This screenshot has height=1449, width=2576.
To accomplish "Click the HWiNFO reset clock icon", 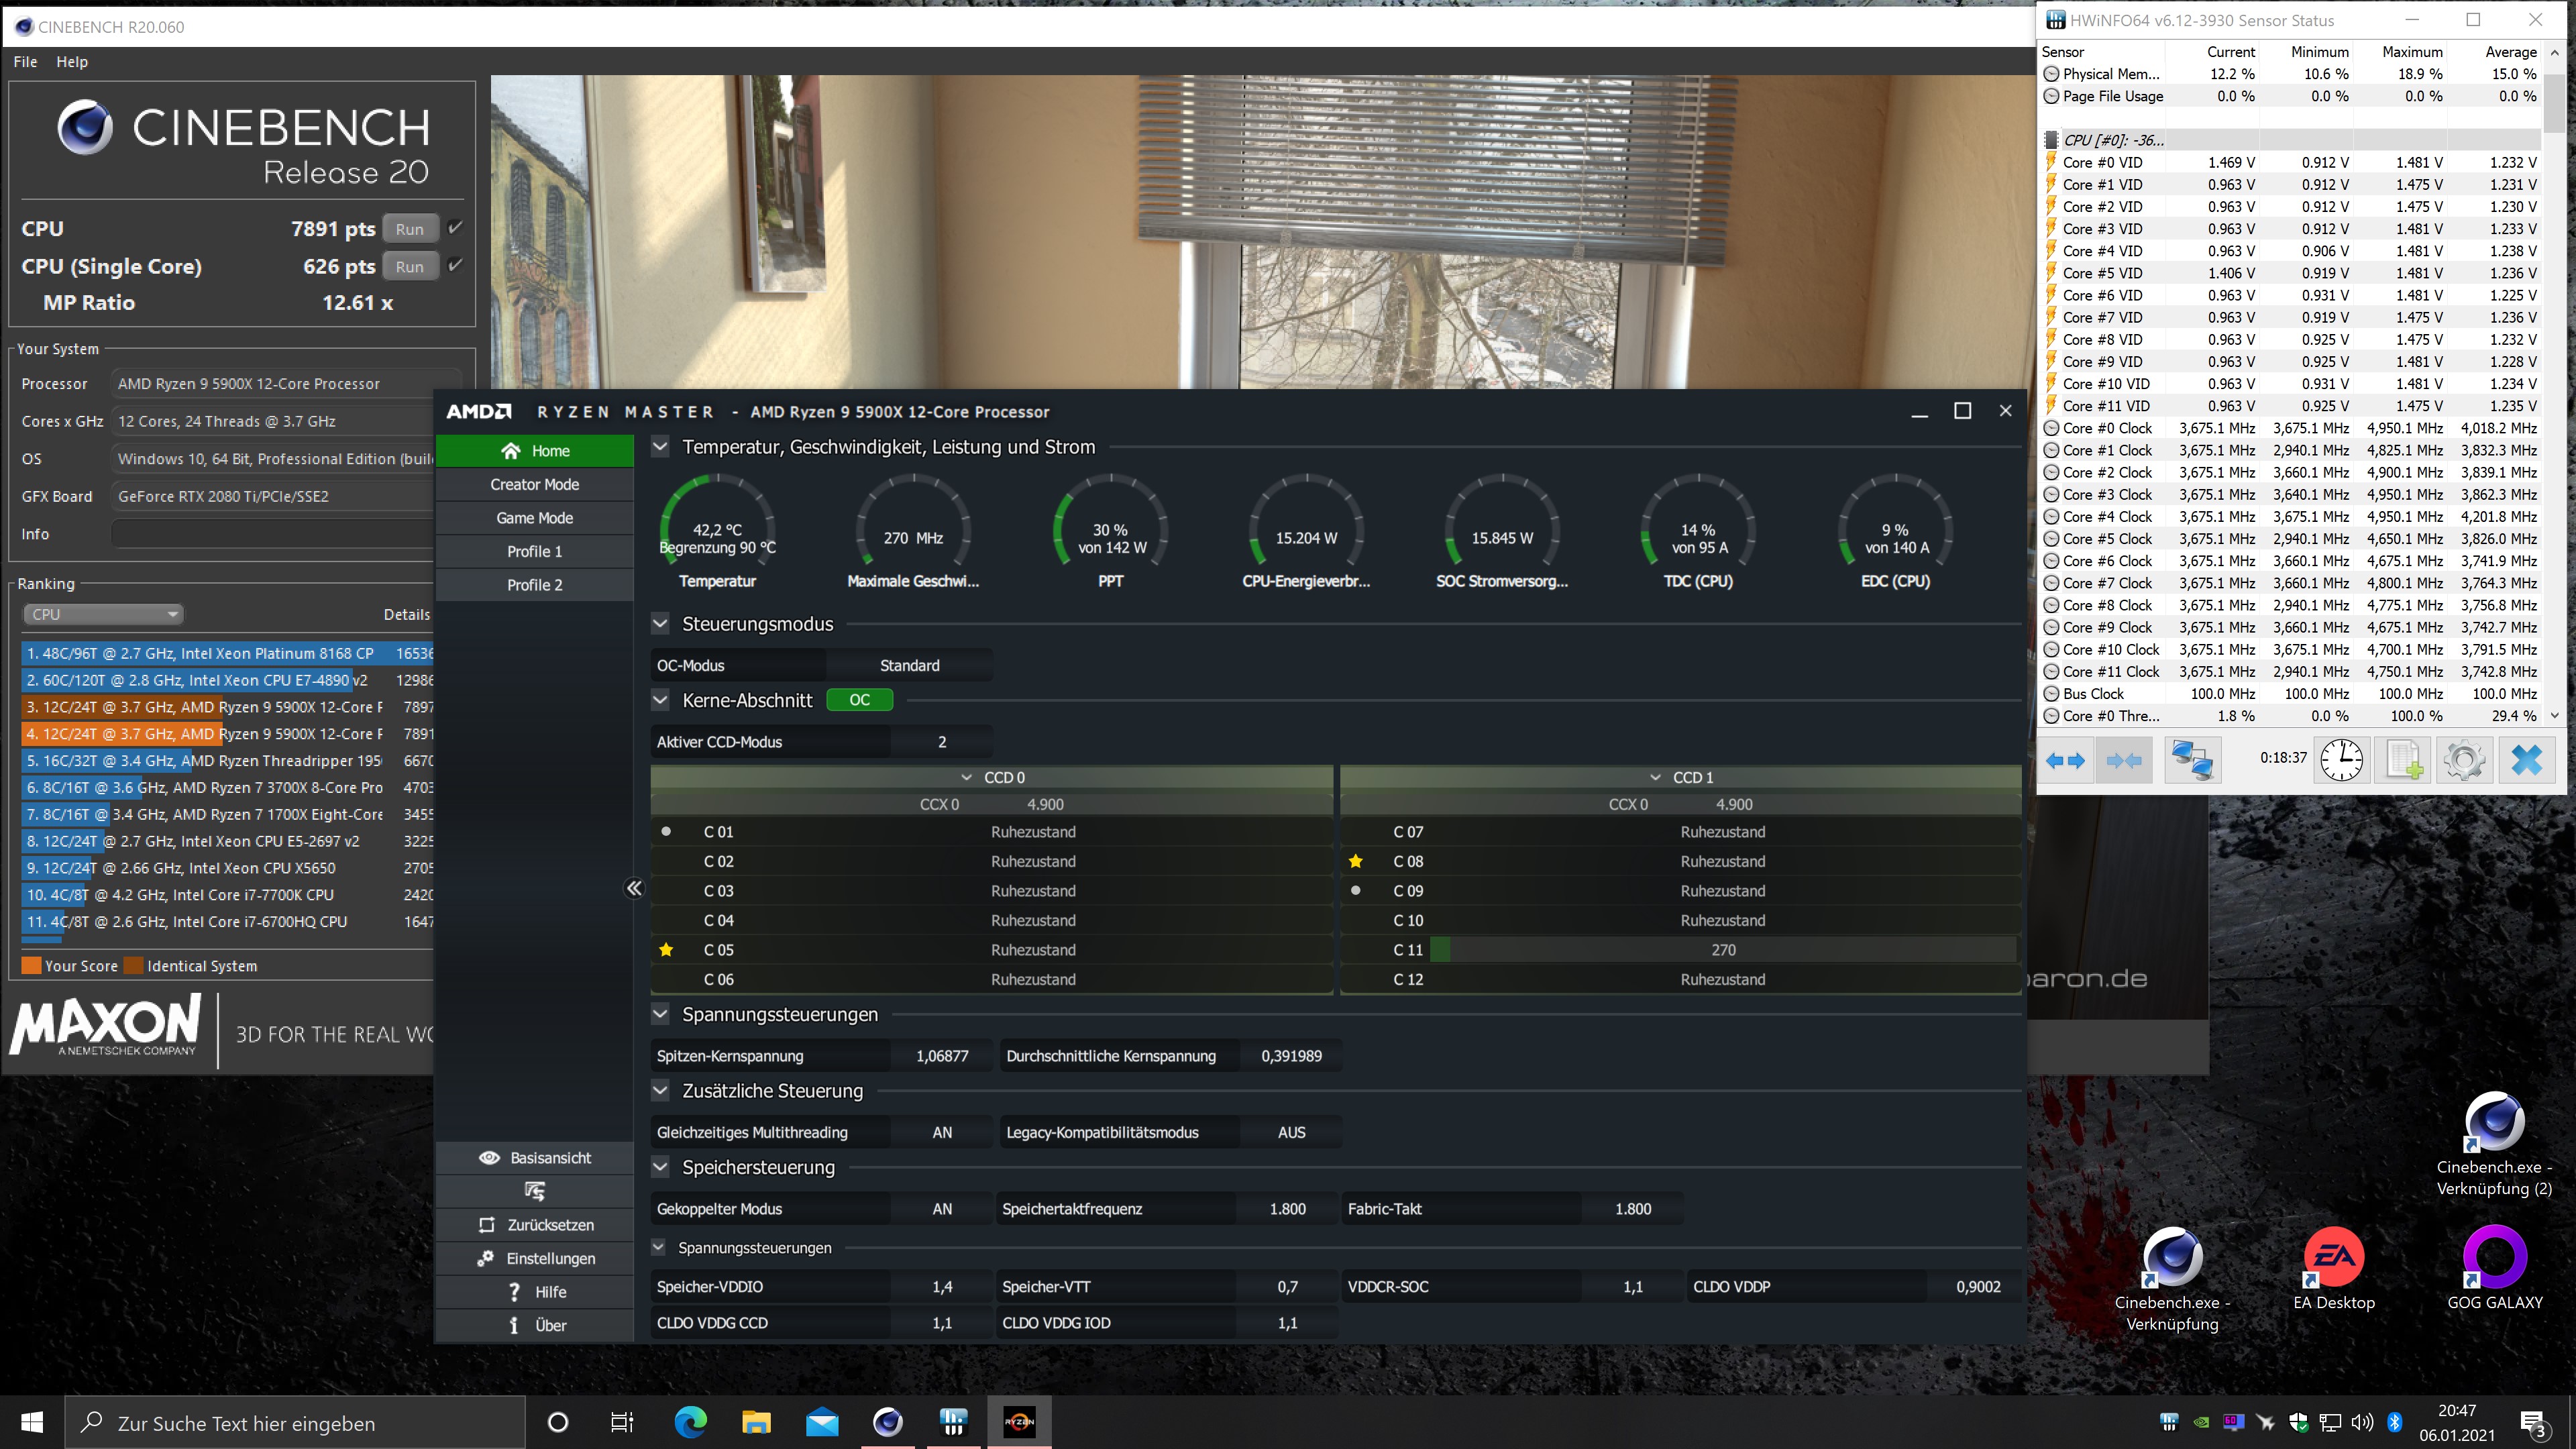I will click(2341, 760).
